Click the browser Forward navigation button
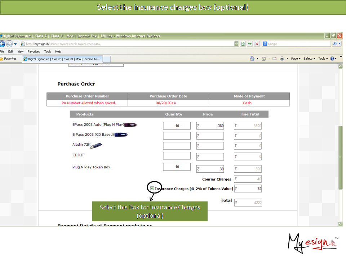 [9, 44]
